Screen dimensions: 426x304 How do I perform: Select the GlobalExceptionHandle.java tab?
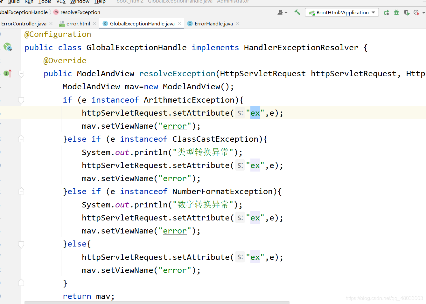pos(142,24)
